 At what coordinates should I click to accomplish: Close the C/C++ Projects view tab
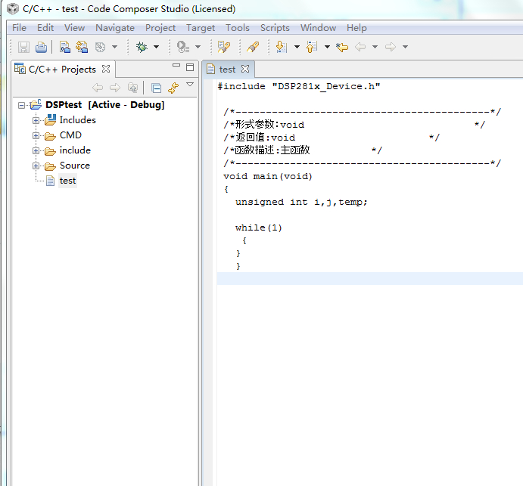tap(106, 69)
